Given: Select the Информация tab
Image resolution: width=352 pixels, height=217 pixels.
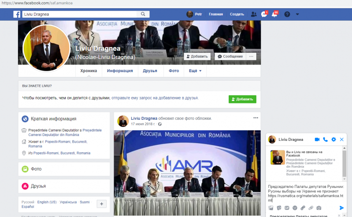Looking at the screenshot, I should click(120, 71).
